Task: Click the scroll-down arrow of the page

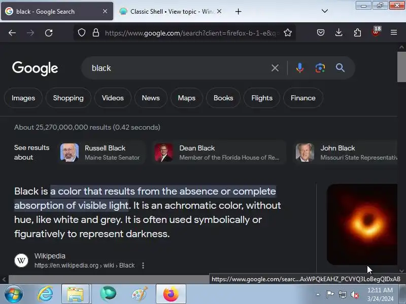Action: (x=401, y=271)
